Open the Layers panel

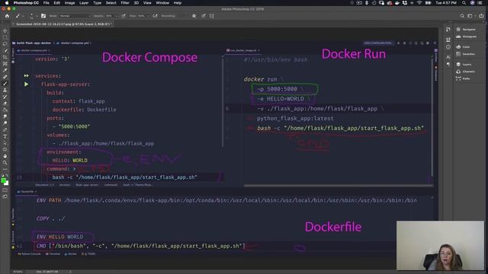click(464, 64)
